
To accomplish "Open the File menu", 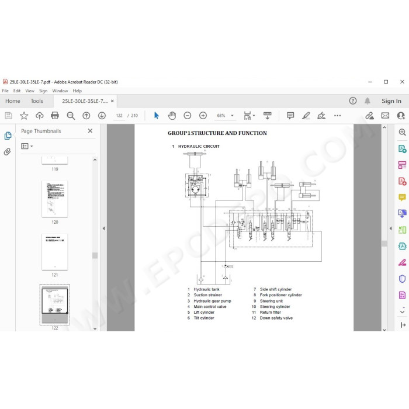I will (x=5, y=91).
